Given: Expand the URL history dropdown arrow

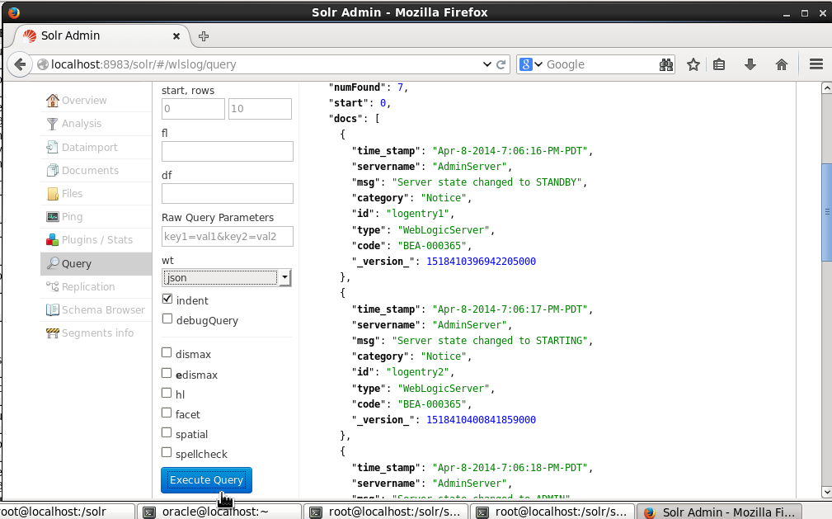Looking at the screenshot, I should (487, 65).
